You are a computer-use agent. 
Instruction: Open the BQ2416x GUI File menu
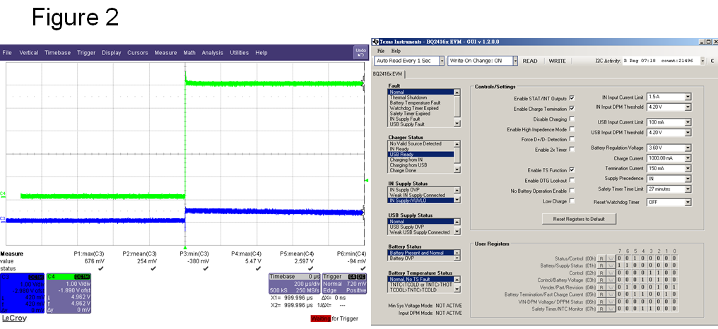pos(380,51)
